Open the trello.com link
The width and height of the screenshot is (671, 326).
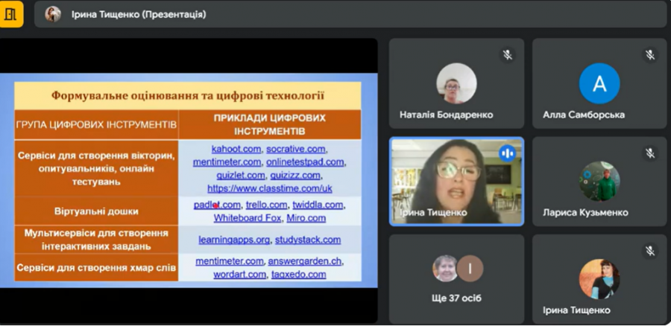tap(267, 205)
